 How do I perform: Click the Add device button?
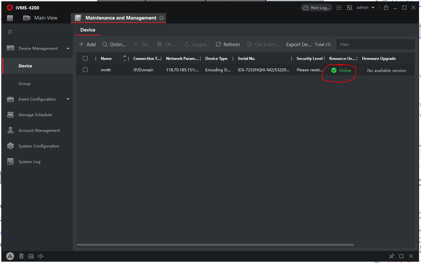point(87,45)
